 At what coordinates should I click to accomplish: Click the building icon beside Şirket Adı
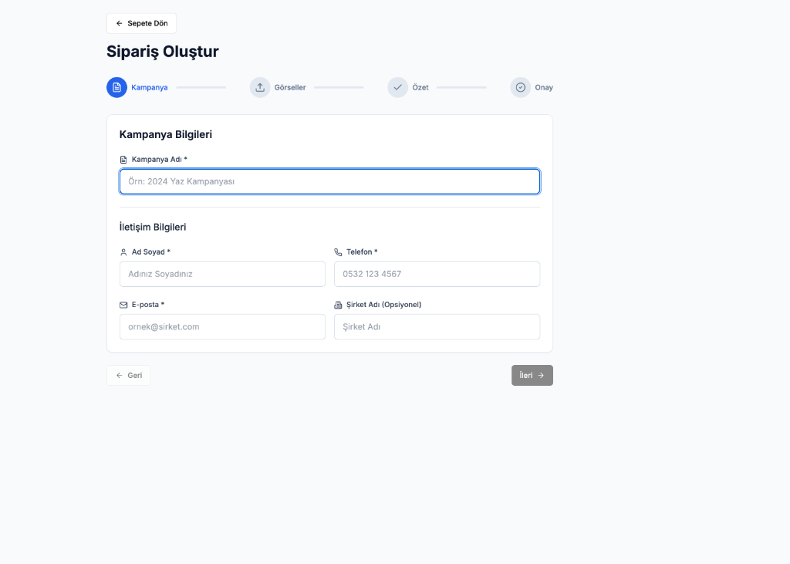pos(338,305)
